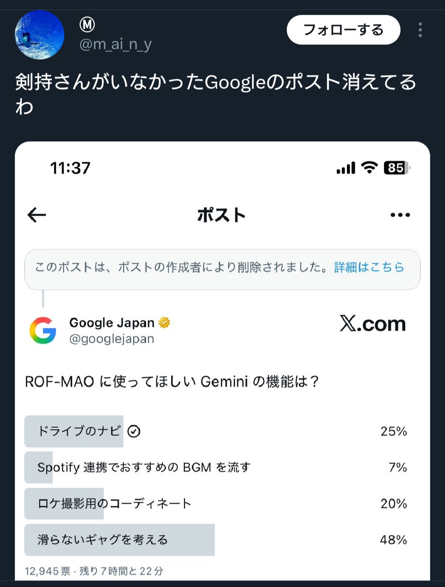Open the poster's profile avatar
This screenshot has width=445, height=587.
click(40, 35)
